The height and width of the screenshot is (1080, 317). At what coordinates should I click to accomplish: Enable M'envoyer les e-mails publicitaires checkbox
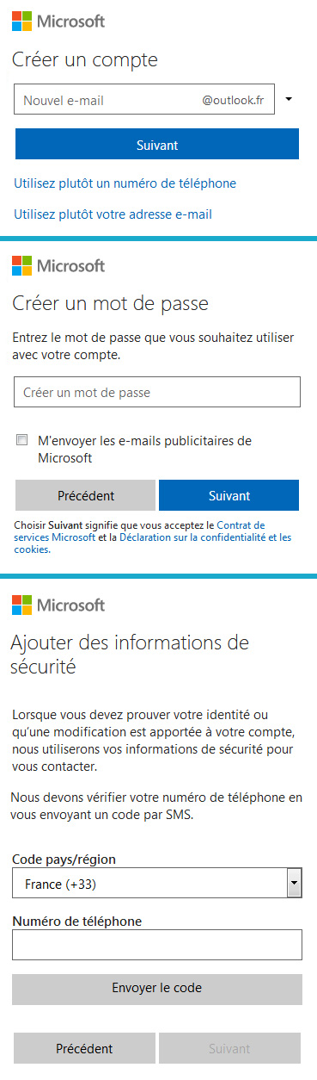click(x=22, y=440)
